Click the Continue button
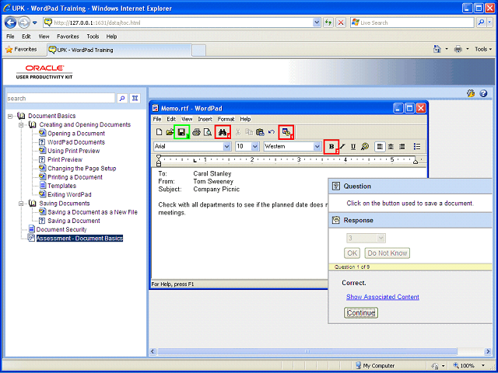 click(361, 312)
